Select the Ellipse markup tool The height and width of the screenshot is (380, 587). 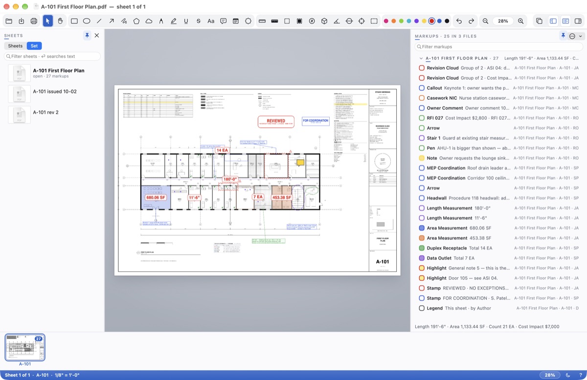click(87, 21)
